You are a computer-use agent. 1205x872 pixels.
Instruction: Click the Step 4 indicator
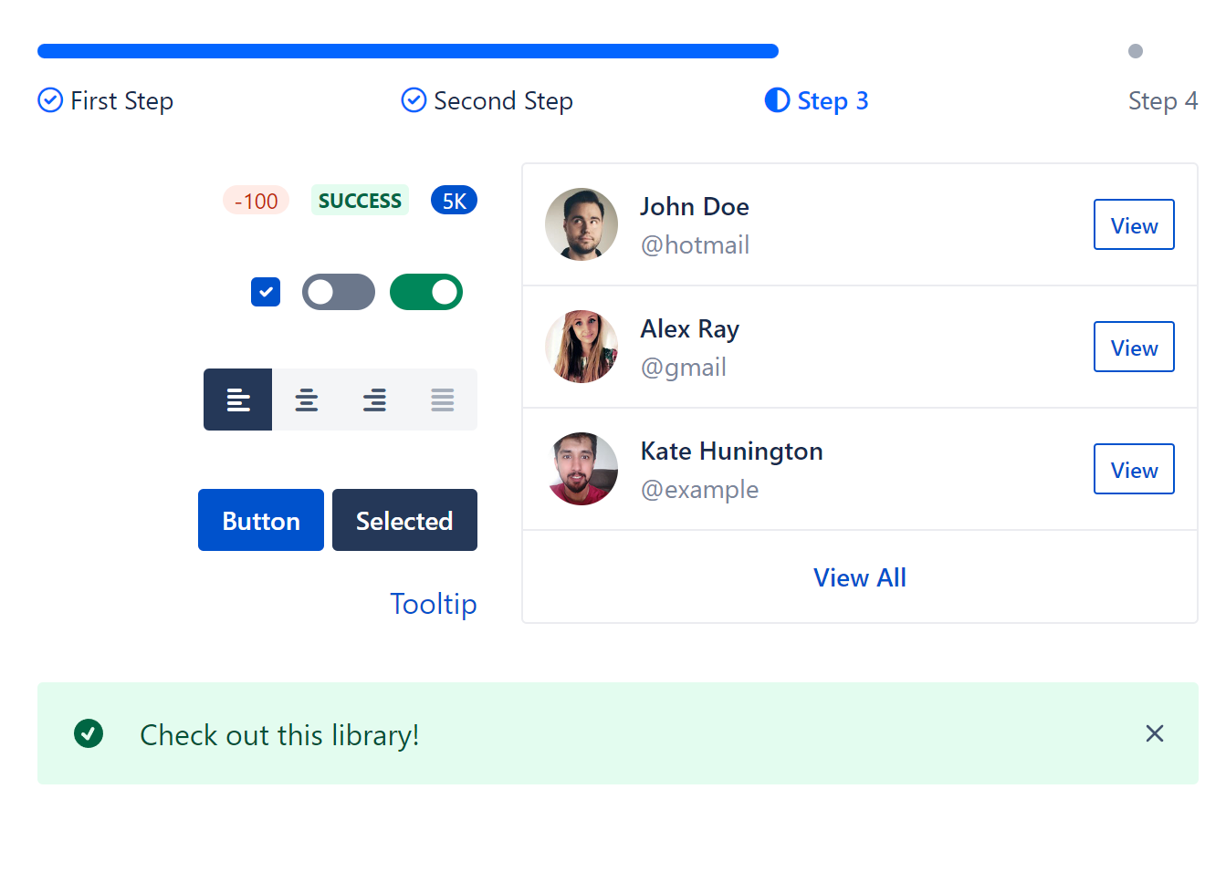1162,100
